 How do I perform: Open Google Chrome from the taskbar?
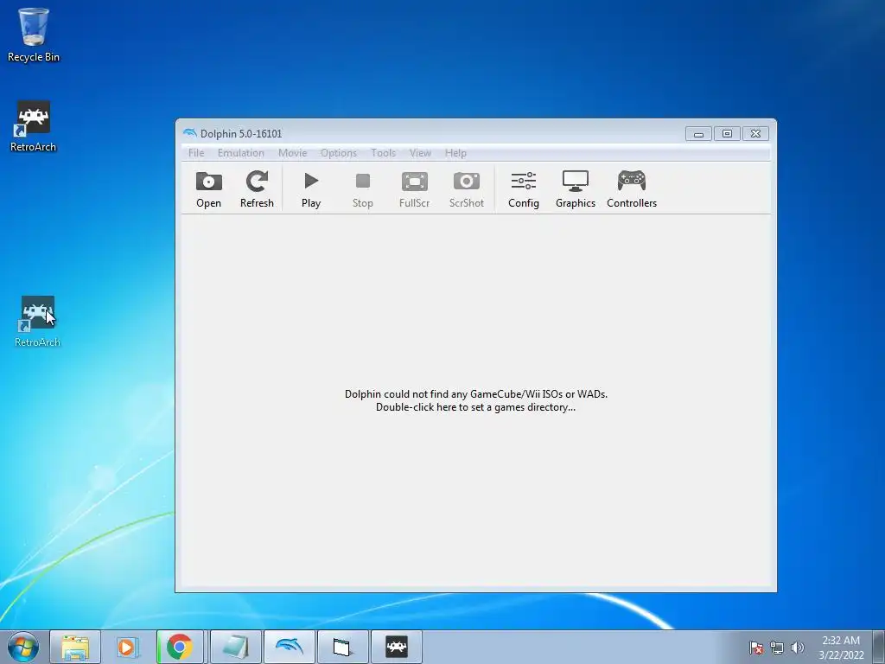coord(180,647)
